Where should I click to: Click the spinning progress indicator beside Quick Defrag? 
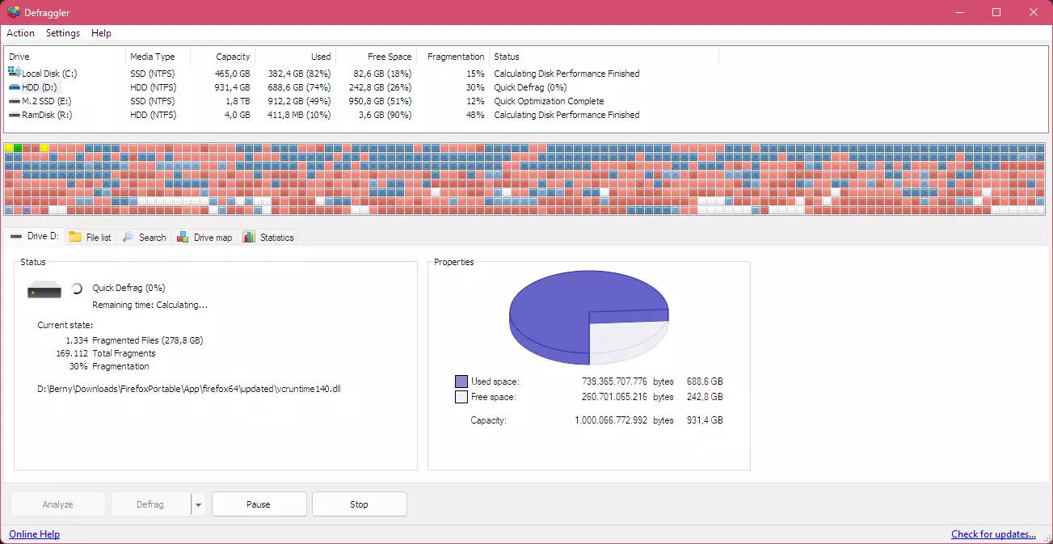77,288
